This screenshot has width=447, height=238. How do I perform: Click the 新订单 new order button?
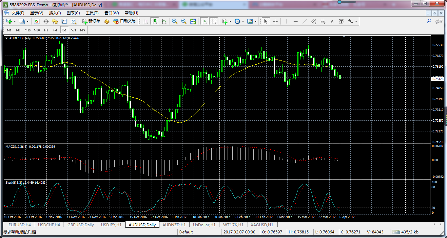(x=91, y=21)
